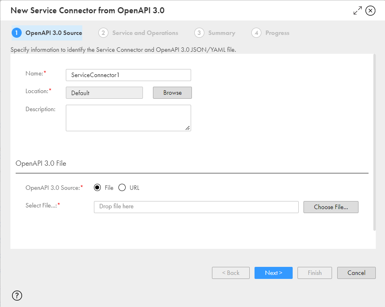Screen dimensions: 385x307
Task: Click the vertical scrollbar of the form panel
Action: 375,142
